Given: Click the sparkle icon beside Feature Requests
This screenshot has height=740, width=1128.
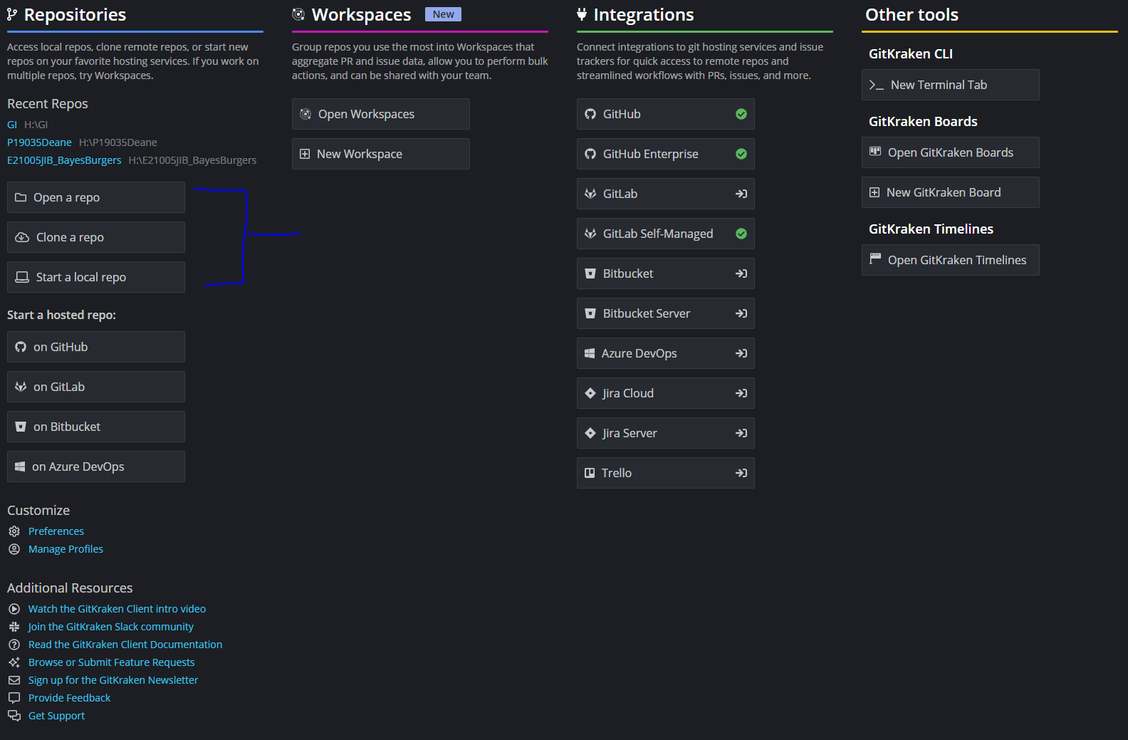Looking at the screenshot, I should click(x=14, y=662).
